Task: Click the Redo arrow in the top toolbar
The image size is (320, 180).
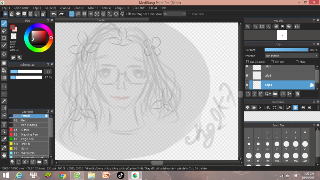Action: coord(61,14)
